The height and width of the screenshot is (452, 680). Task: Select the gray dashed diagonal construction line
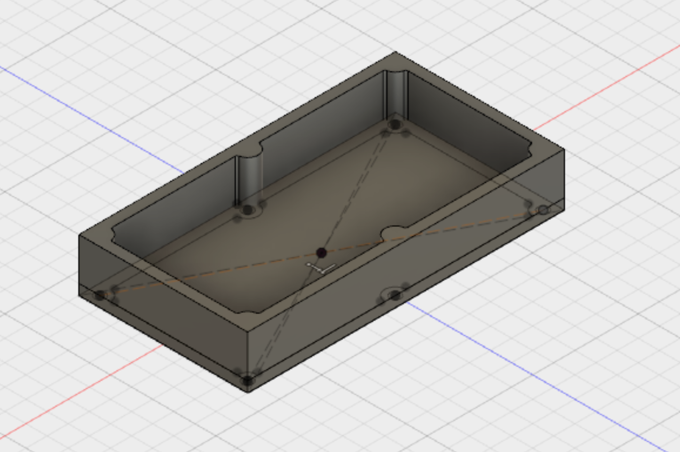tap(357, 188)
